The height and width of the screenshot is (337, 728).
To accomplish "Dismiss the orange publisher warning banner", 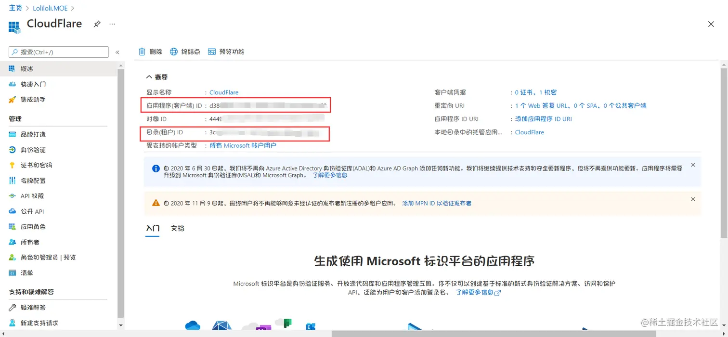I will (693, 199).
